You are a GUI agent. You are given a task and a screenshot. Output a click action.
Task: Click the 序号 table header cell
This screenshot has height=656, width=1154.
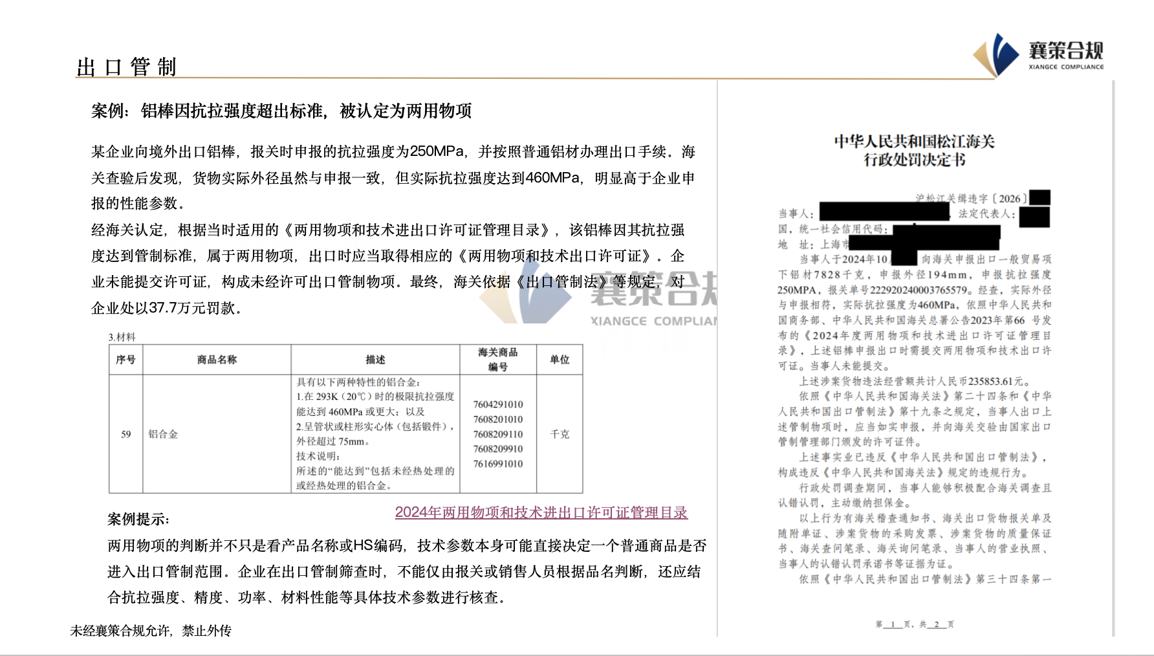[x=125, y=360]
